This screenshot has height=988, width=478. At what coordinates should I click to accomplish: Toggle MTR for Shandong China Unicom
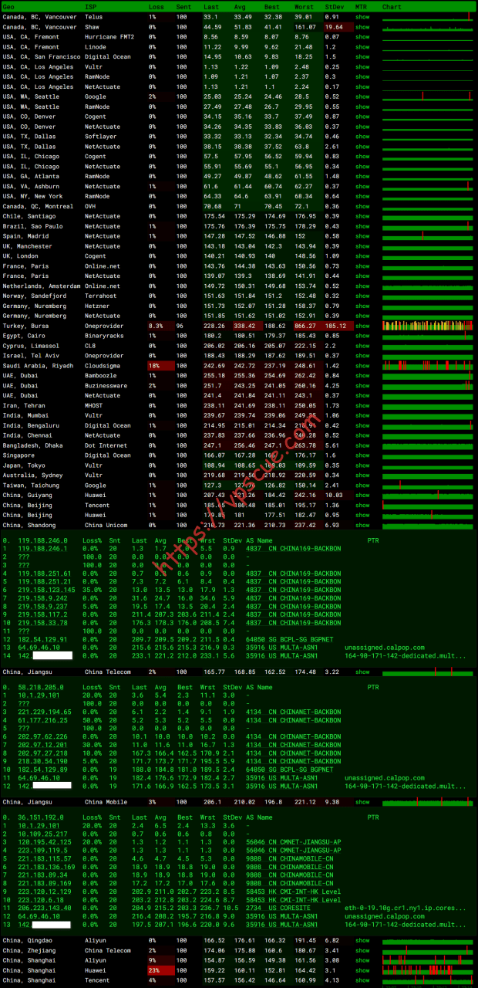point(362,525)
